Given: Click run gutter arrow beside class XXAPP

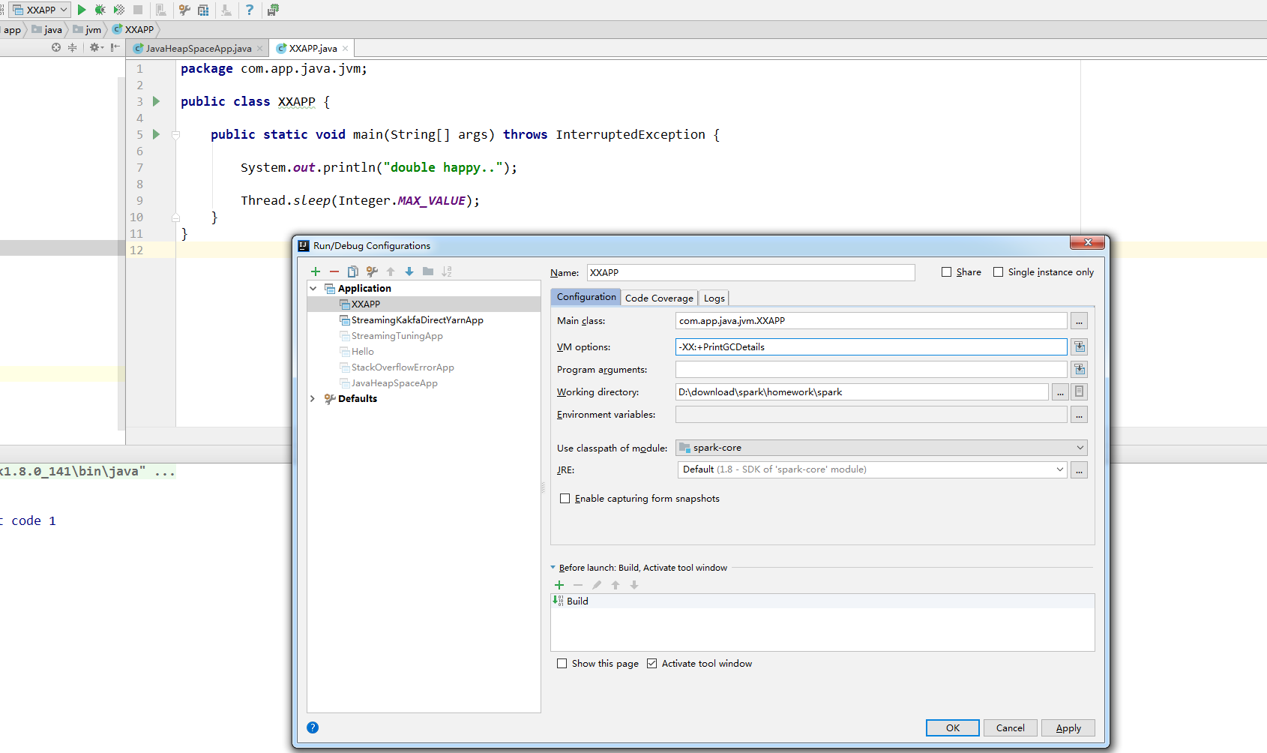Looking at the screenshot, I should click(x=156, y=101).
